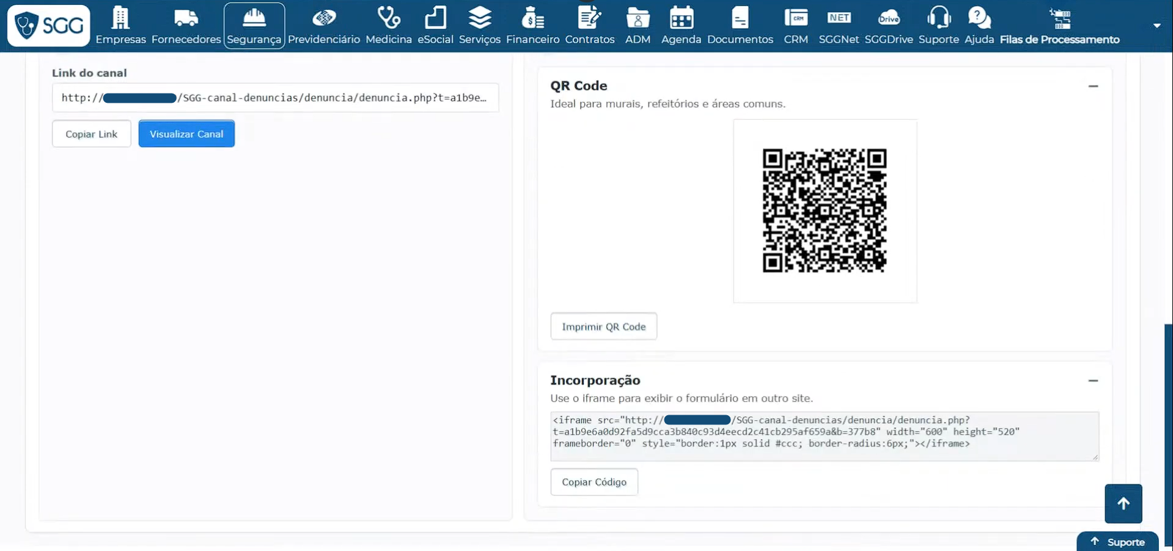The height and width of the screenshot is (551, 1173).
Task: Click the 'QR Code' section heading
Action: pyautogui.click(x=579, y=86)
